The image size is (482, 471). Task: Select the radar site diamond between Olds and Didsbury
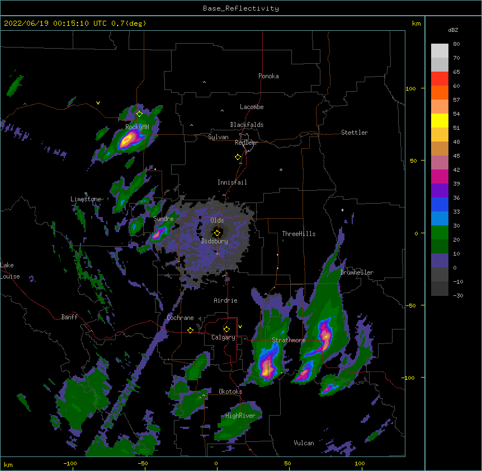click(217, 233)
